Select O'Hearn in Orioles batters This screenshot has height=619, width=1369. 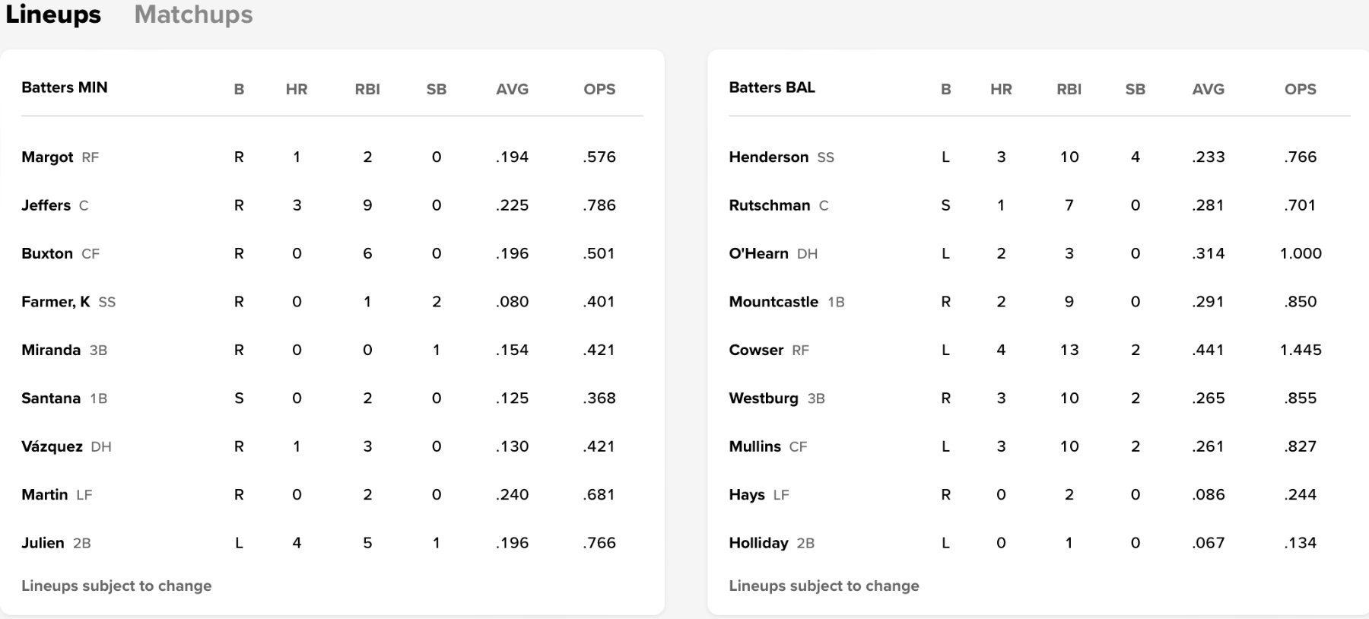click(758, 254)
